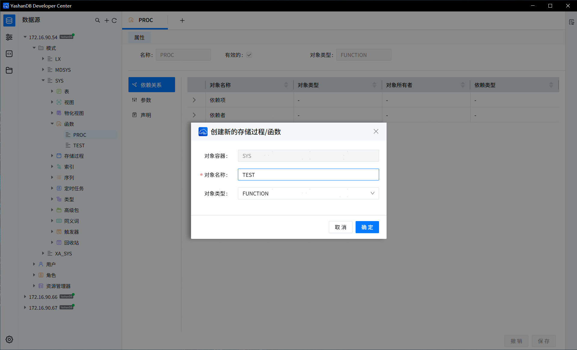Open the sliders configuration sidebar icon
Viewport: 577px width, 350px height.
pyautogui.click(x=9, y=37)
